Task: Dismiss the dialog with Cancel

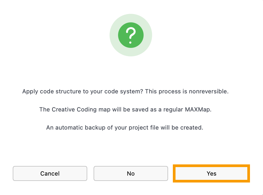Action: pyautogui.click(x=50, y=173)
